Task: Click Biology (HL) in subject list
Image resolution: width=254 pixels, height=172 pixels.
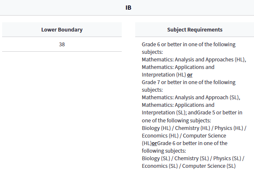Action: pos(155,127)
